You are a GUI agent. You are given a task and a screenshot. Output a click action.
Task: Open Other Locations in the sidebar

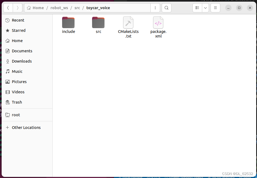click(x=27, y=128)
